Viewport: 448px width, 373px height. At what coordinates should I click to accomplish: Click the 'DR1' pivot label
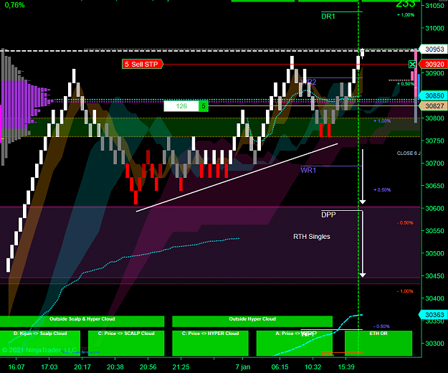(328, 16)
